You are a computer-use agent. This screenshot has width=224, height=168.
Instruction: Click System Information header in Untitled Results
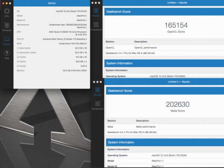click(x=164, y=63)
